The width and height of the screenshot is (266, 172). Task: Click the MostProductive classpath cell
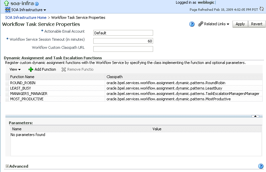pyautogui.click(x=184, y=99)
